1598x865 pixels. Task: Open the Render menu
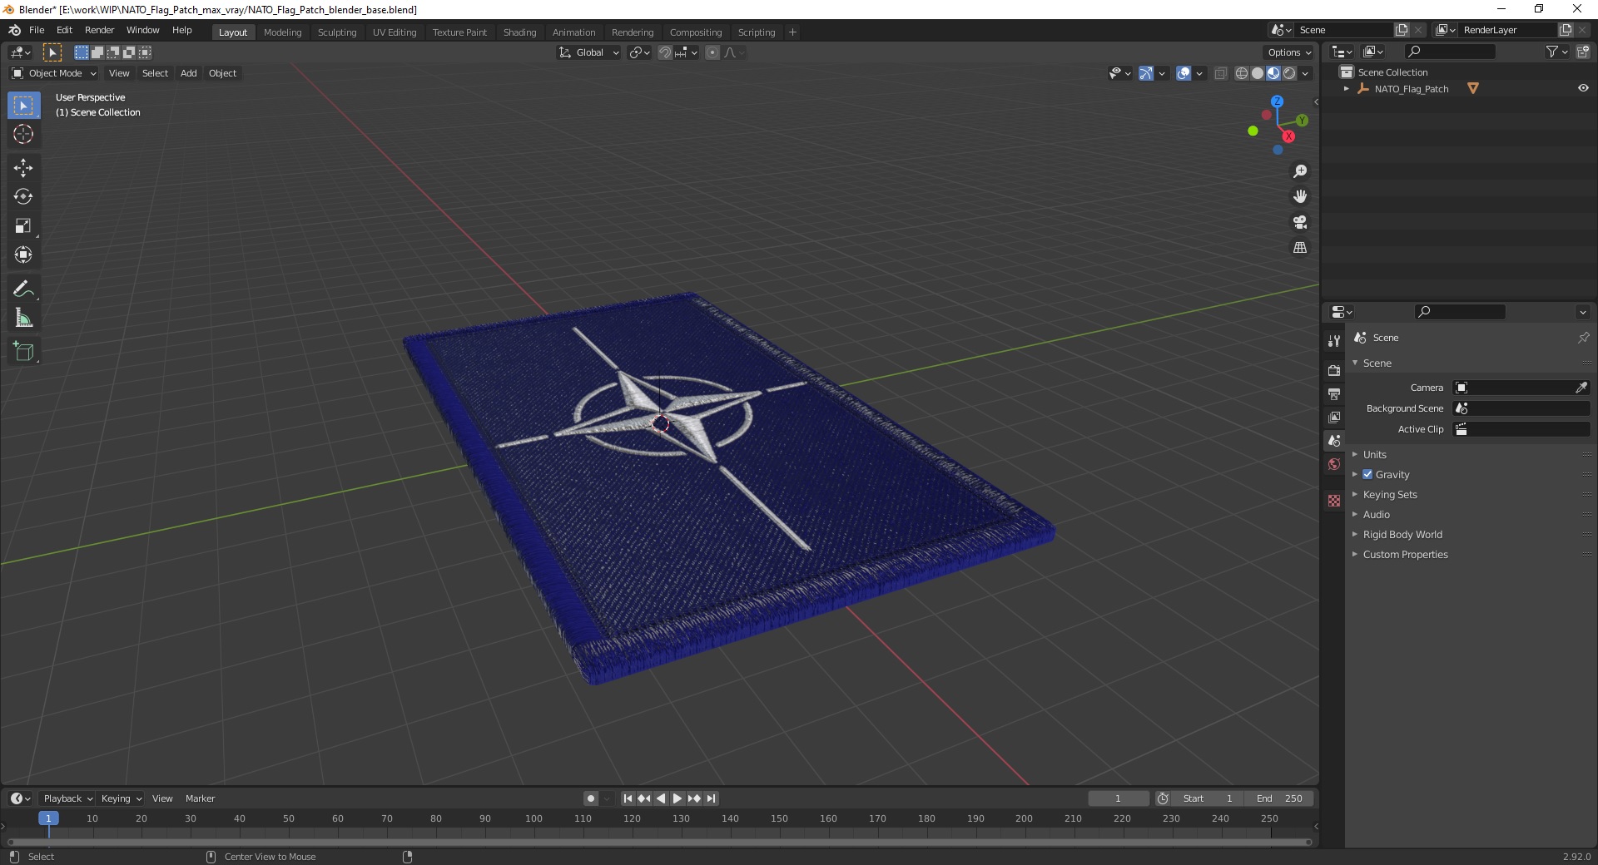coord(99,30)
